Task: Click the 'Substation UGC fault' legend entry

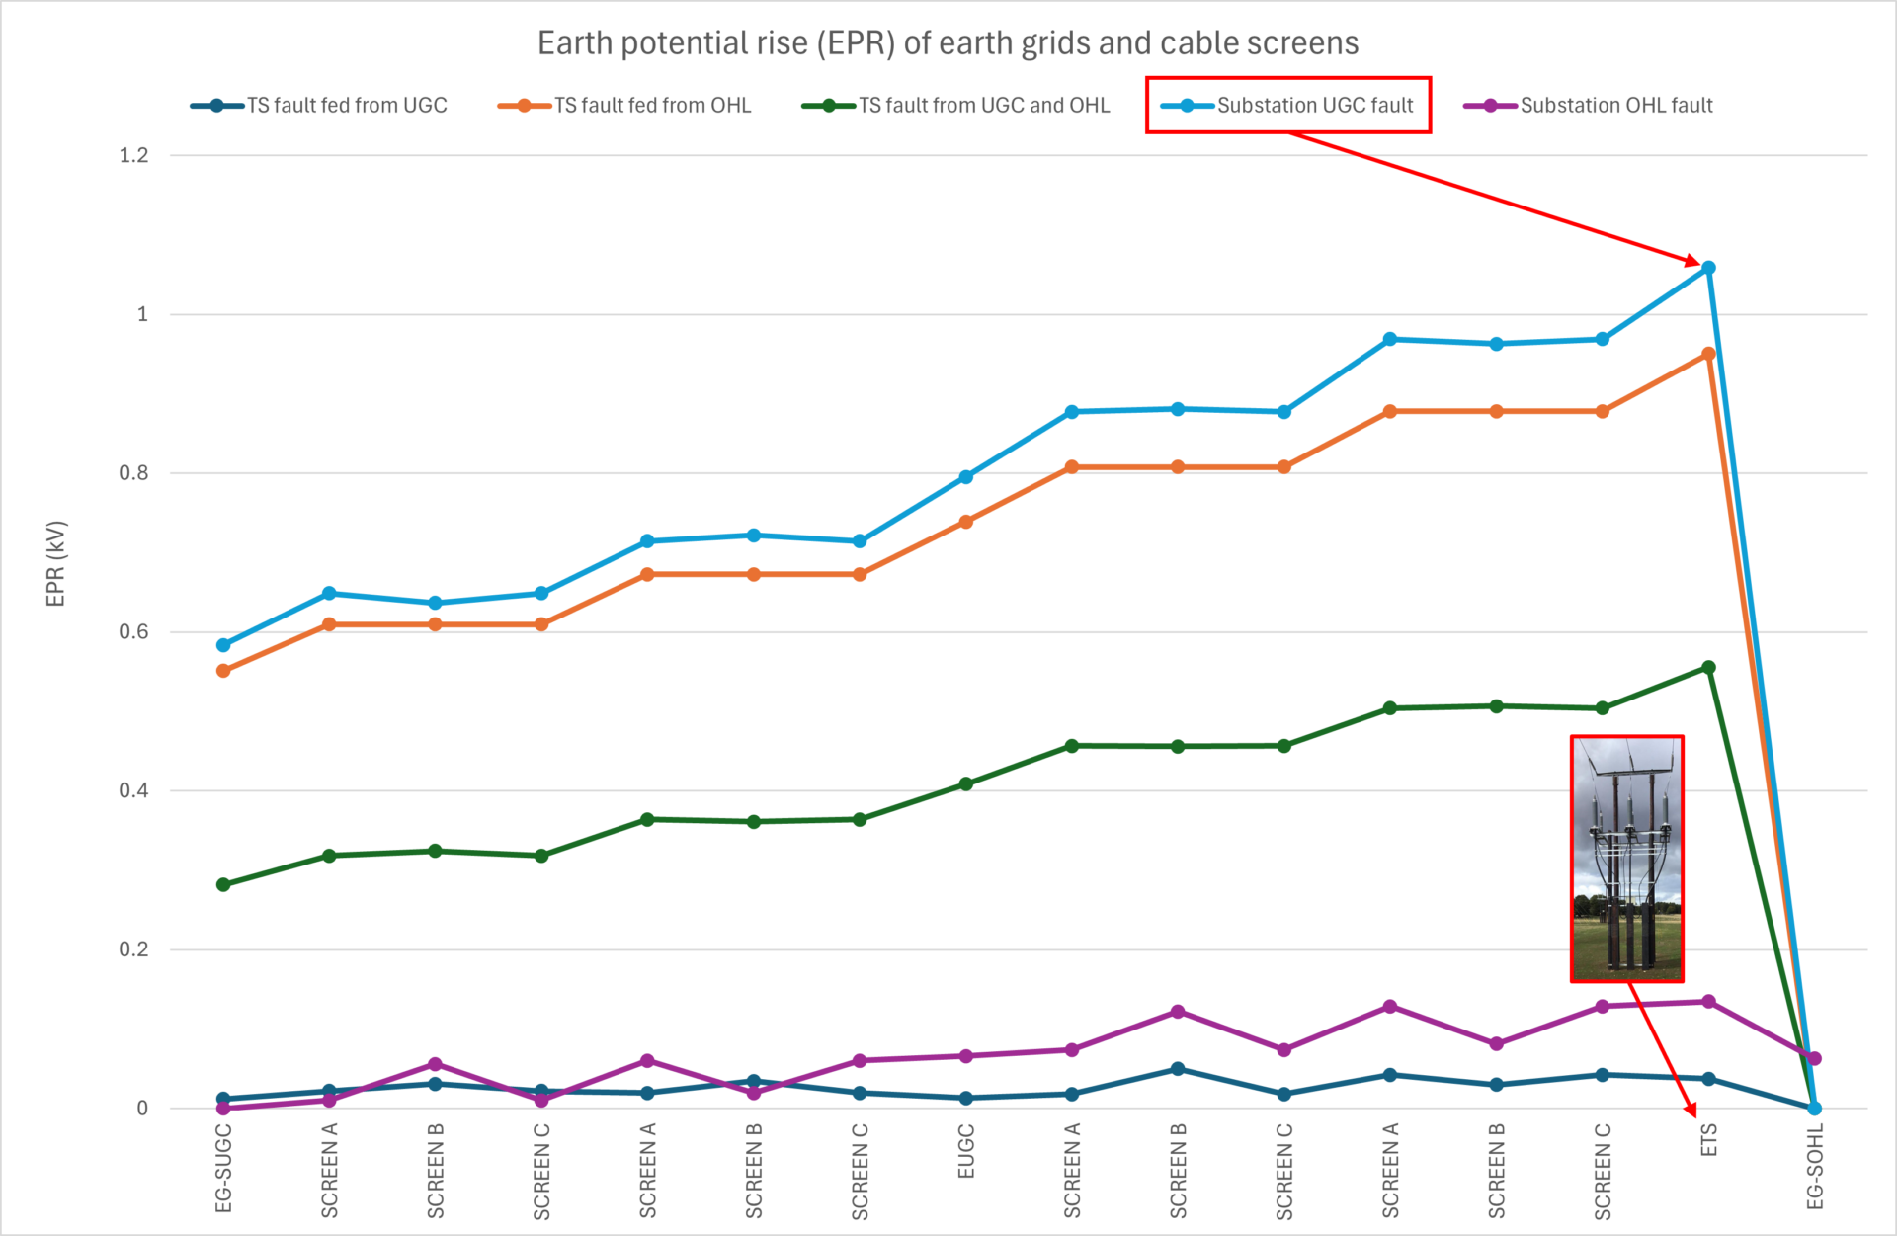Action: click(x=1314, y=106)
